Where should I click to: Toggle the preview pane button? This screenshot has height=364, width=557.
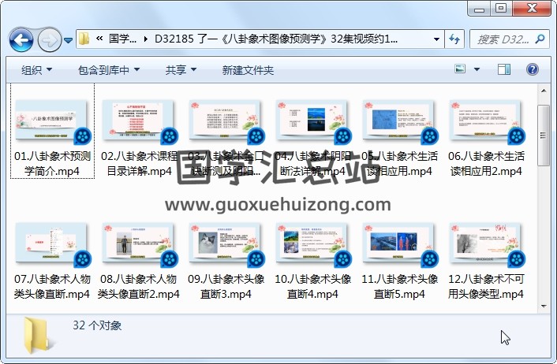tap(506, 70)
